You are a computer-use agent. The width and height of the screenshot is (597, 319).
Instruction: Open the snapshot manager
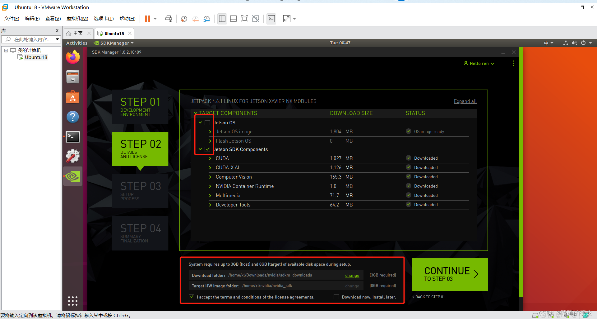click(207, 19)
